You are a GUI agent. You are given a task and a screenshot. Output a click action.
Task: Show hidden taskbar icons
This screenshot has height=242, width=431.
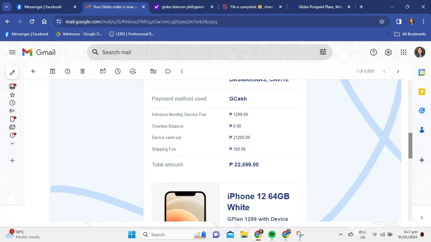coord(341,234)
